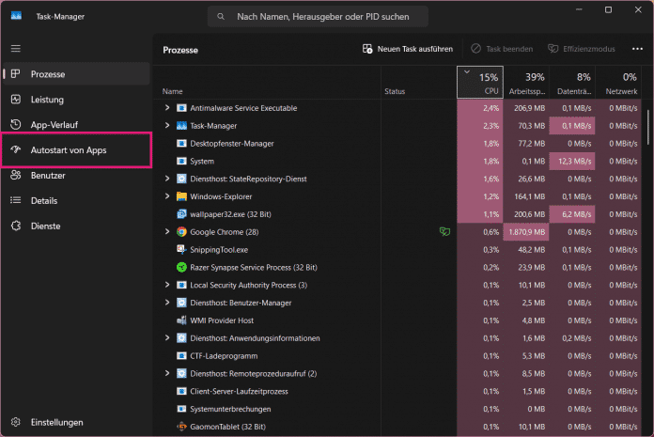Click Neuen Task ausführen button
This screenshot has width=654, height=437.
click(408, 49)
